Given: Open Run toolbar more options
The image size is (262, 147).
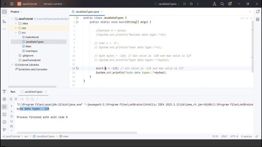Looking at the screenshot, I should (x=37, y=99).
